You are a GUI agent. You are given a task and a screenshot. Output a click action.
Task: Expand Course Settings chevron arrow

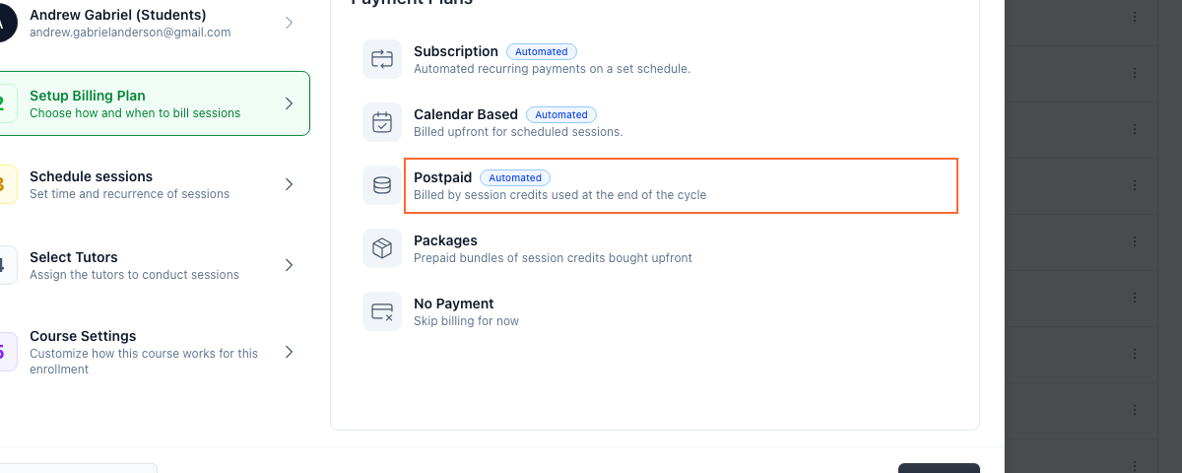(x=289, y=352)
